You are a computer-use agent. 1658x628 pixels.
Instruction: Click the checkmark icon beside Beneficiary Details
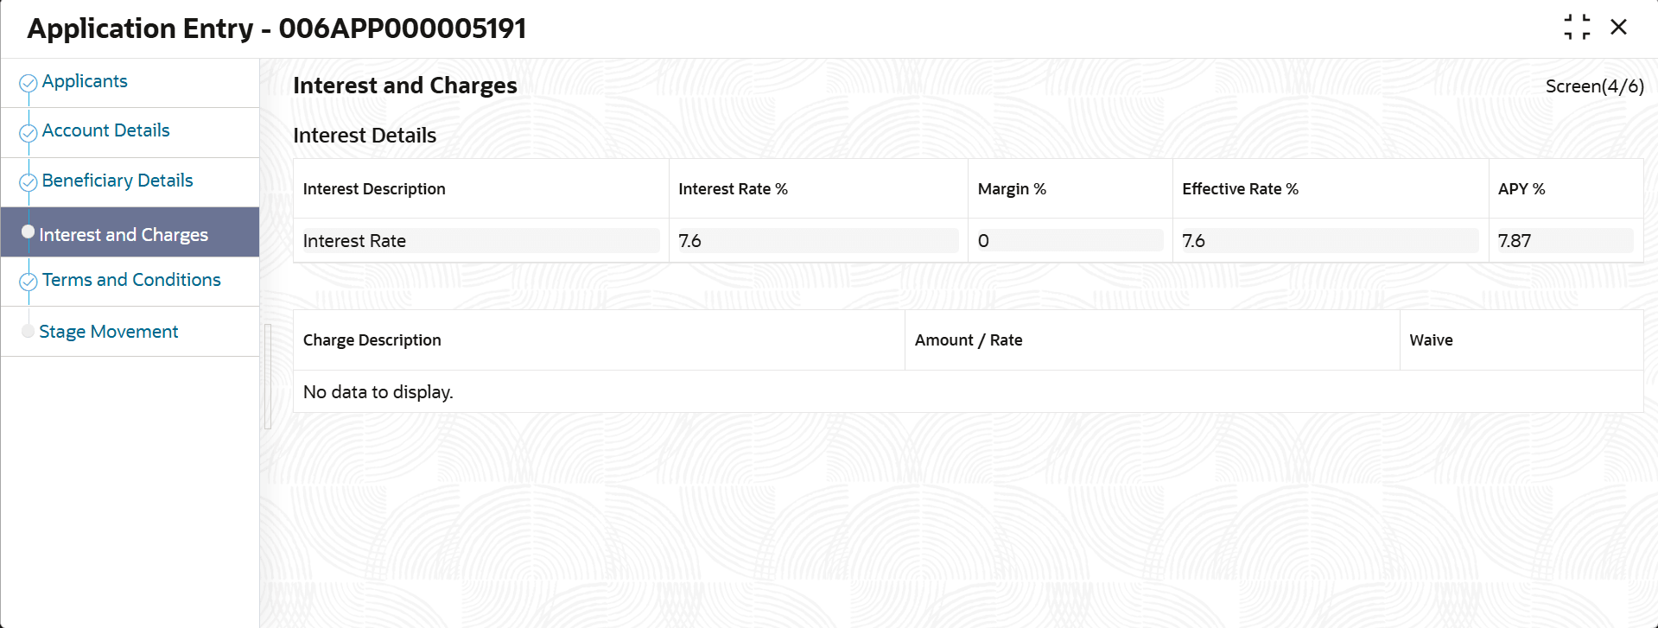pos(29,182)
